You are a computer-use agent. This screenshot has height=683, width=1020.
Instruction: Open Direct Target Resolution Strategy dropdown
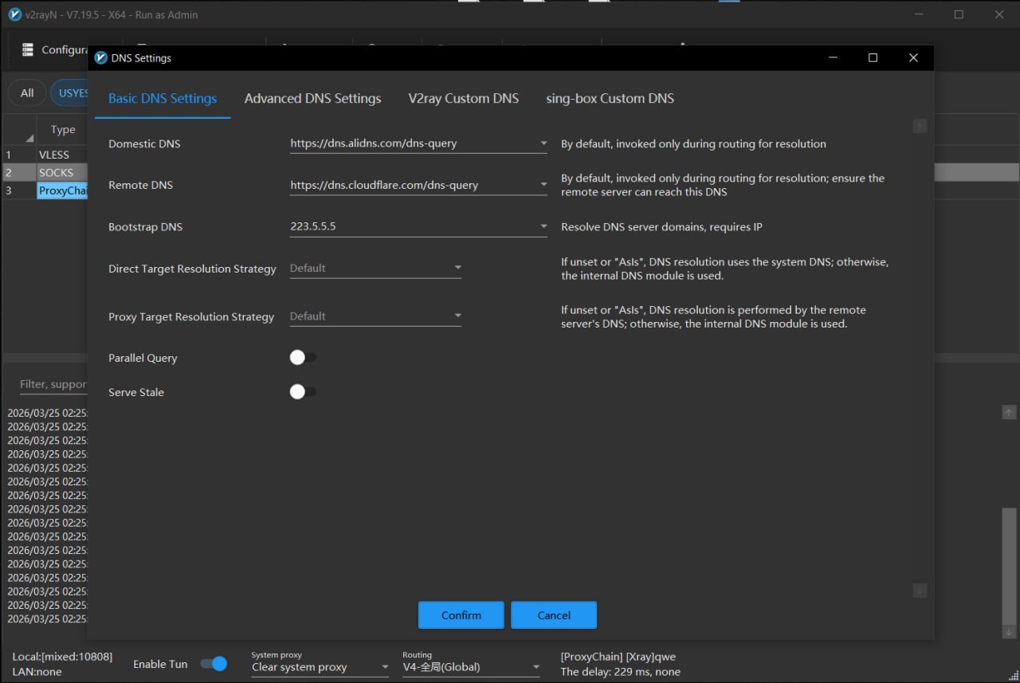coord(375,269)
